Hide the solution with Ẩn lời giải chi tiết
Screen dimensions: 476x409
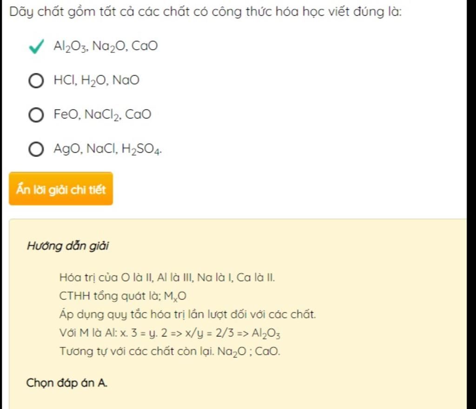[61, 188]
